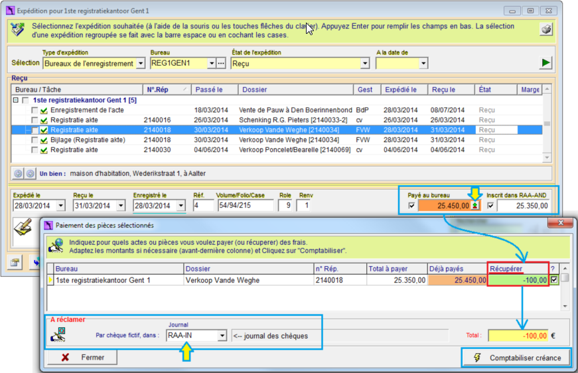The image size is (578, 373).
Task: Click the clipboard check icon in the top banner
Action: click(x=17, y=29)
